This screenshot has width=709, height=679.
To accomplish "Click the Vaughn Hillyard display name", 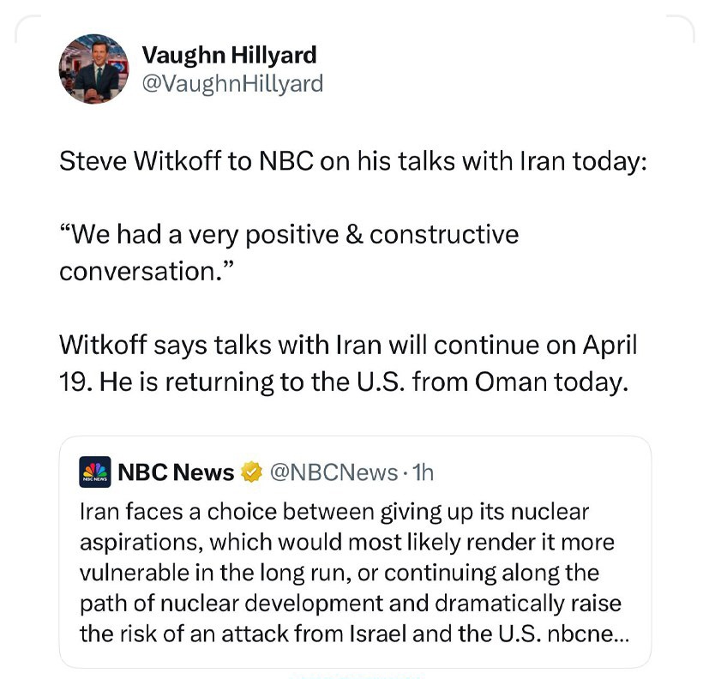I will pos(229,56).
